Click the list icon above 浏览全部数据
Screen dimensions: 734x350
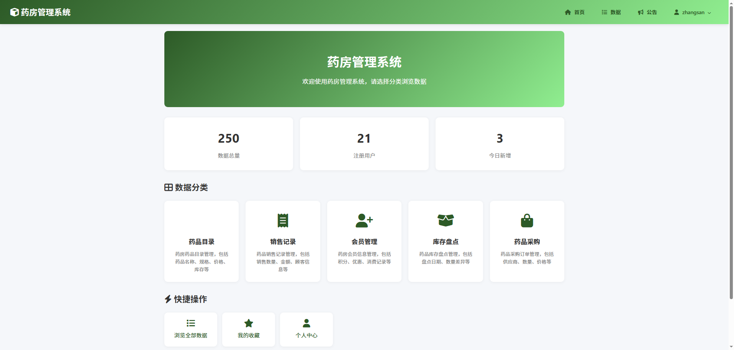(191, 323)
